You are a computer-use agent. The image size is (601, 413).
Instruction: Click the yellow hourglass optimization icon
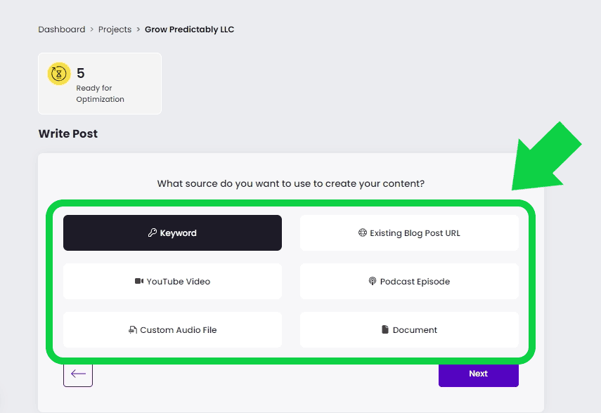click(x=59, y=73)
